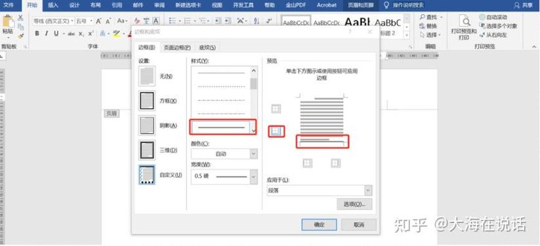Toggle the top border button in preview

click(276, 109)
